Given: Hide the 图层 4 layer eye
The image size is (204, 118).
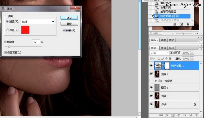Looking at the screenshot, I should (152, 74).
